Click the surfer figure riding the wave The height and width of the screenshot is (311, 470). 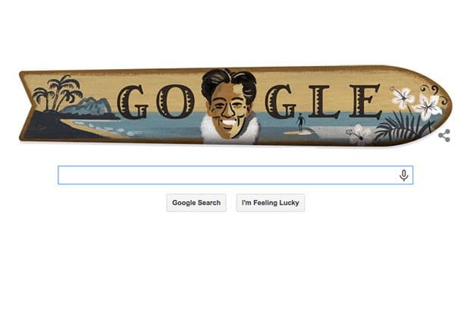coord(300,123)
